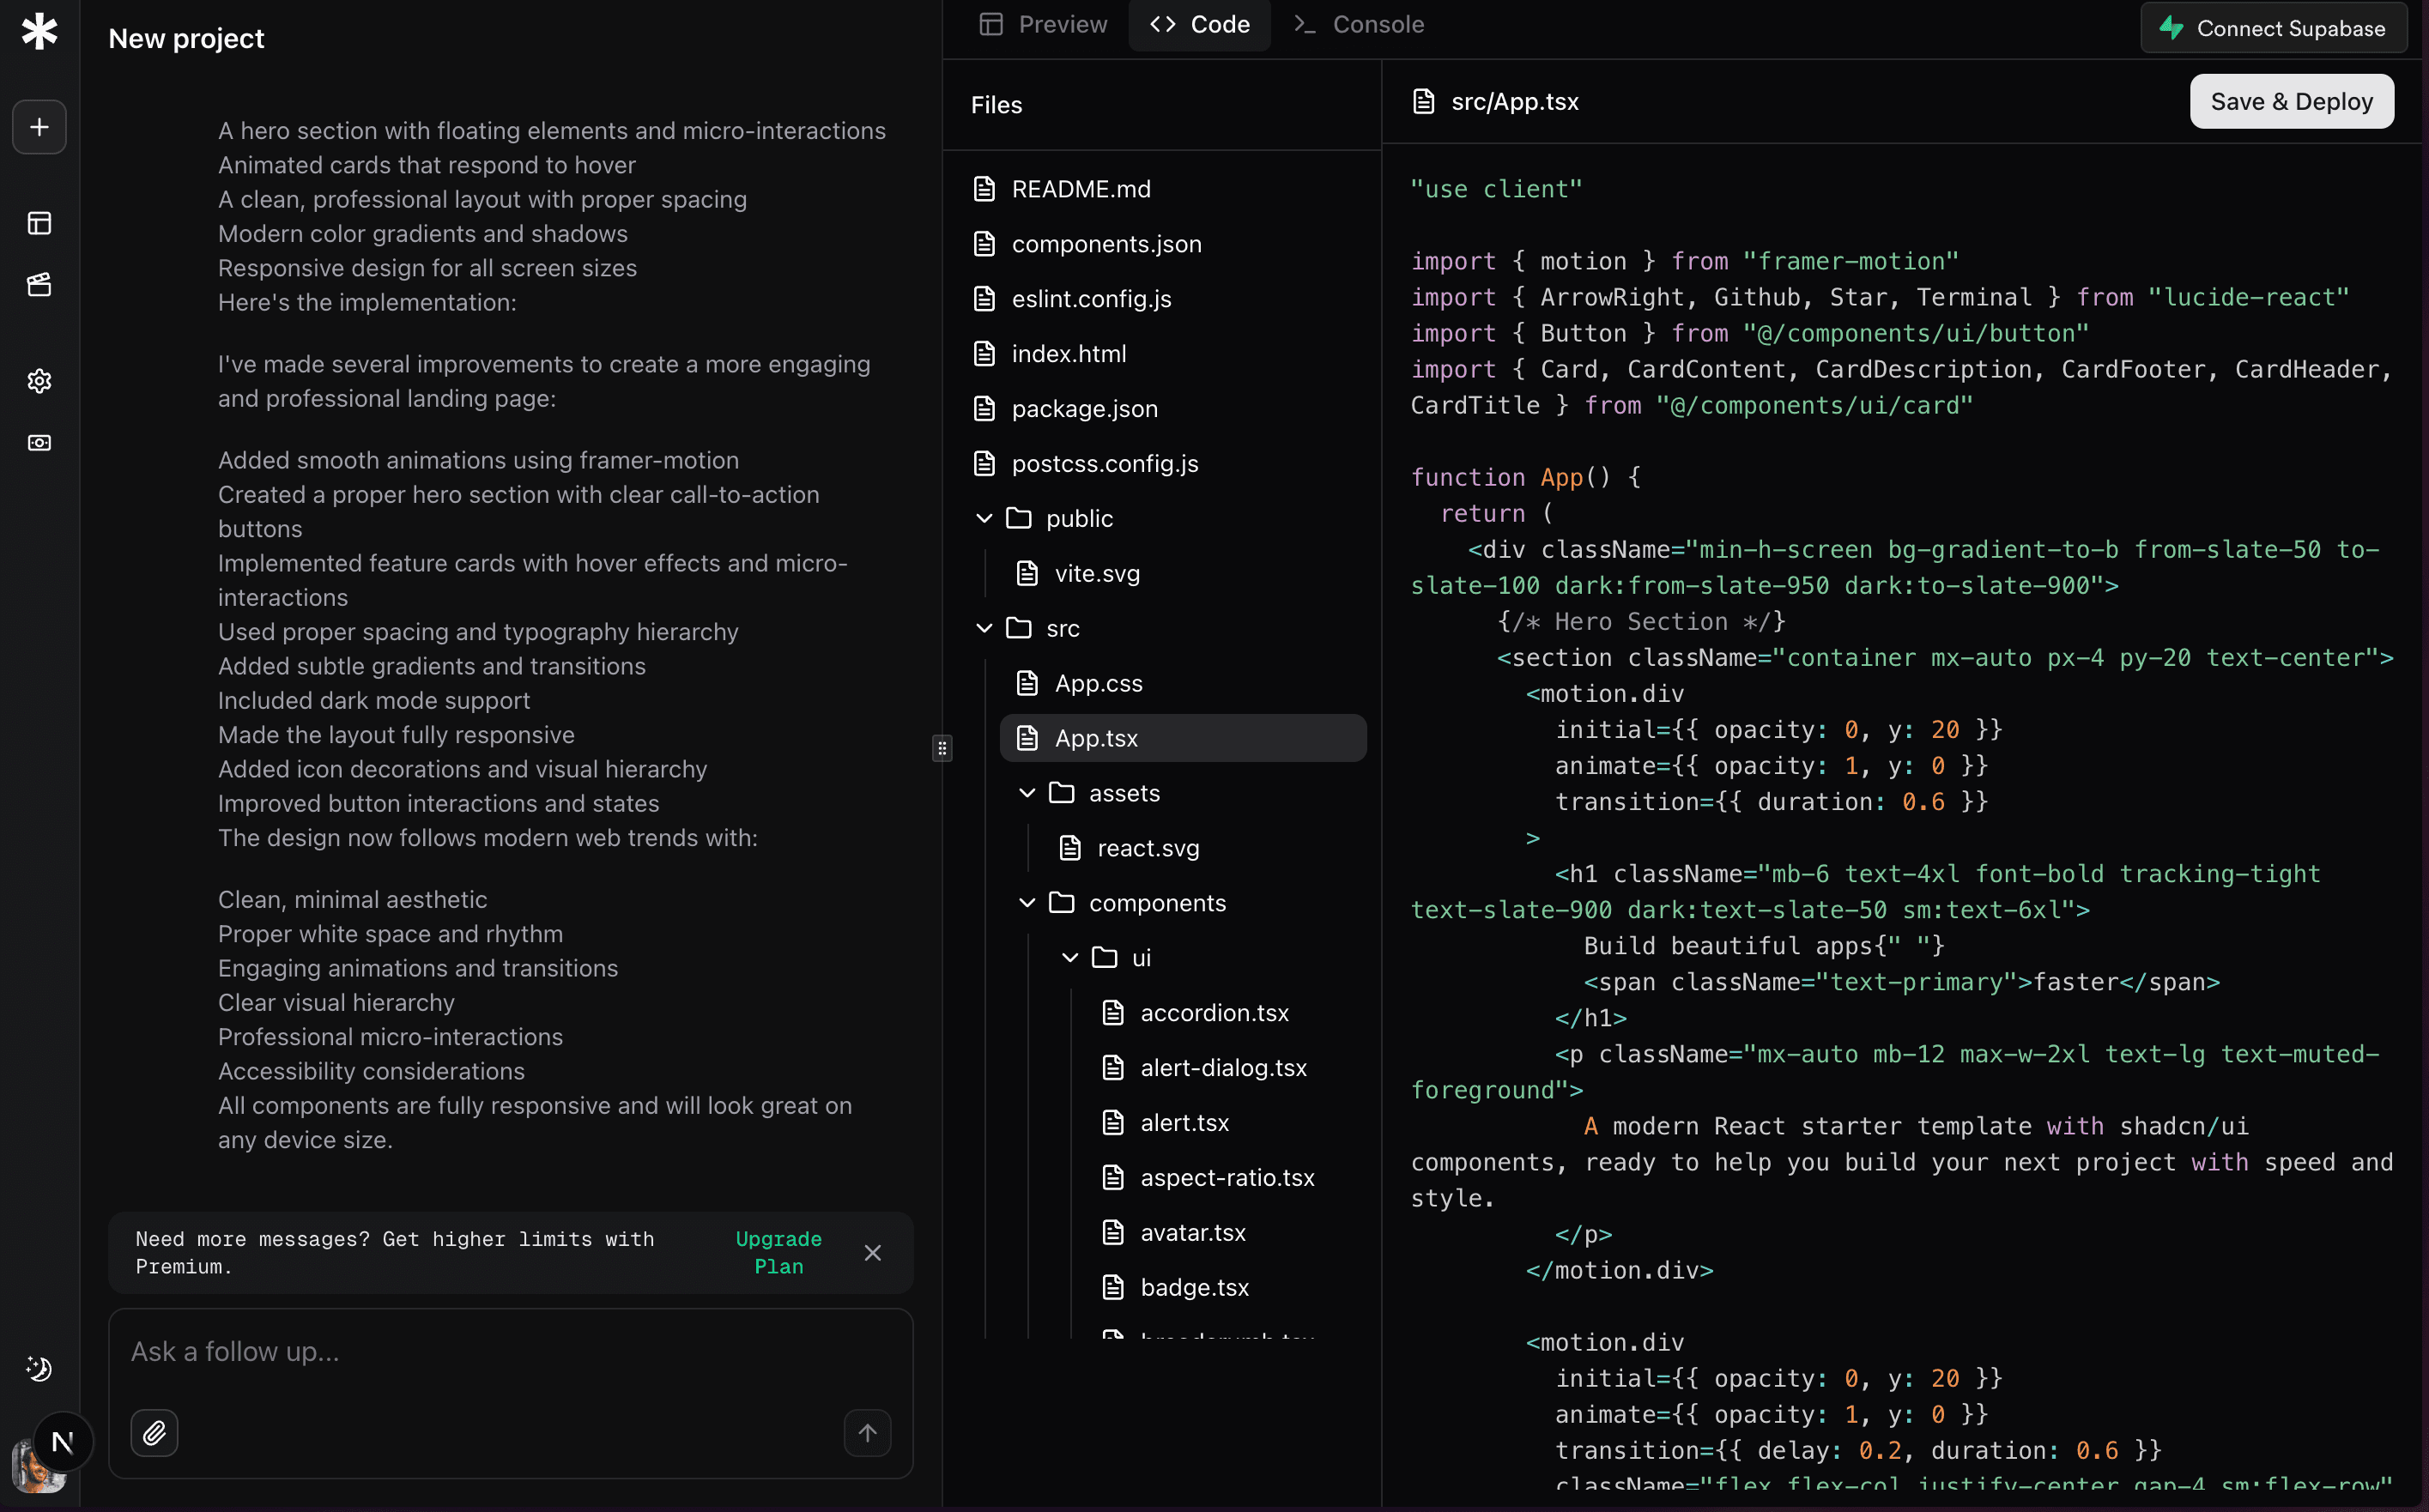Click the assets folder icon

coord(1062,792)
